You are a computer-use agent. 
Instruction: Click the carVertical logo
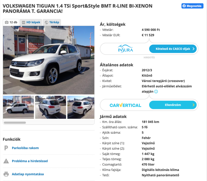click(x=125, y=105)
